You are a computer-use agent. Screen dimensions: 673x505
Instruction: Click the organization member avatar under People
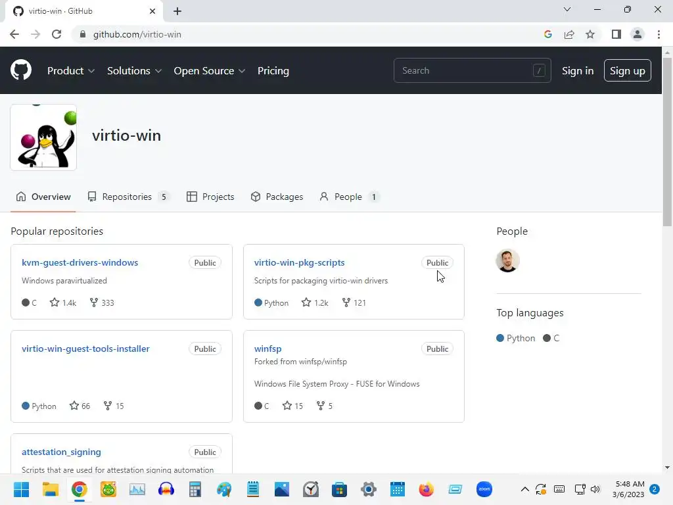508,260
